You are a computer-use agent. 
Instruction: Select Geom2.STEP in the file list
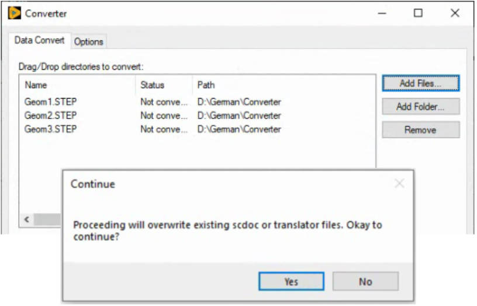point(50,115)
